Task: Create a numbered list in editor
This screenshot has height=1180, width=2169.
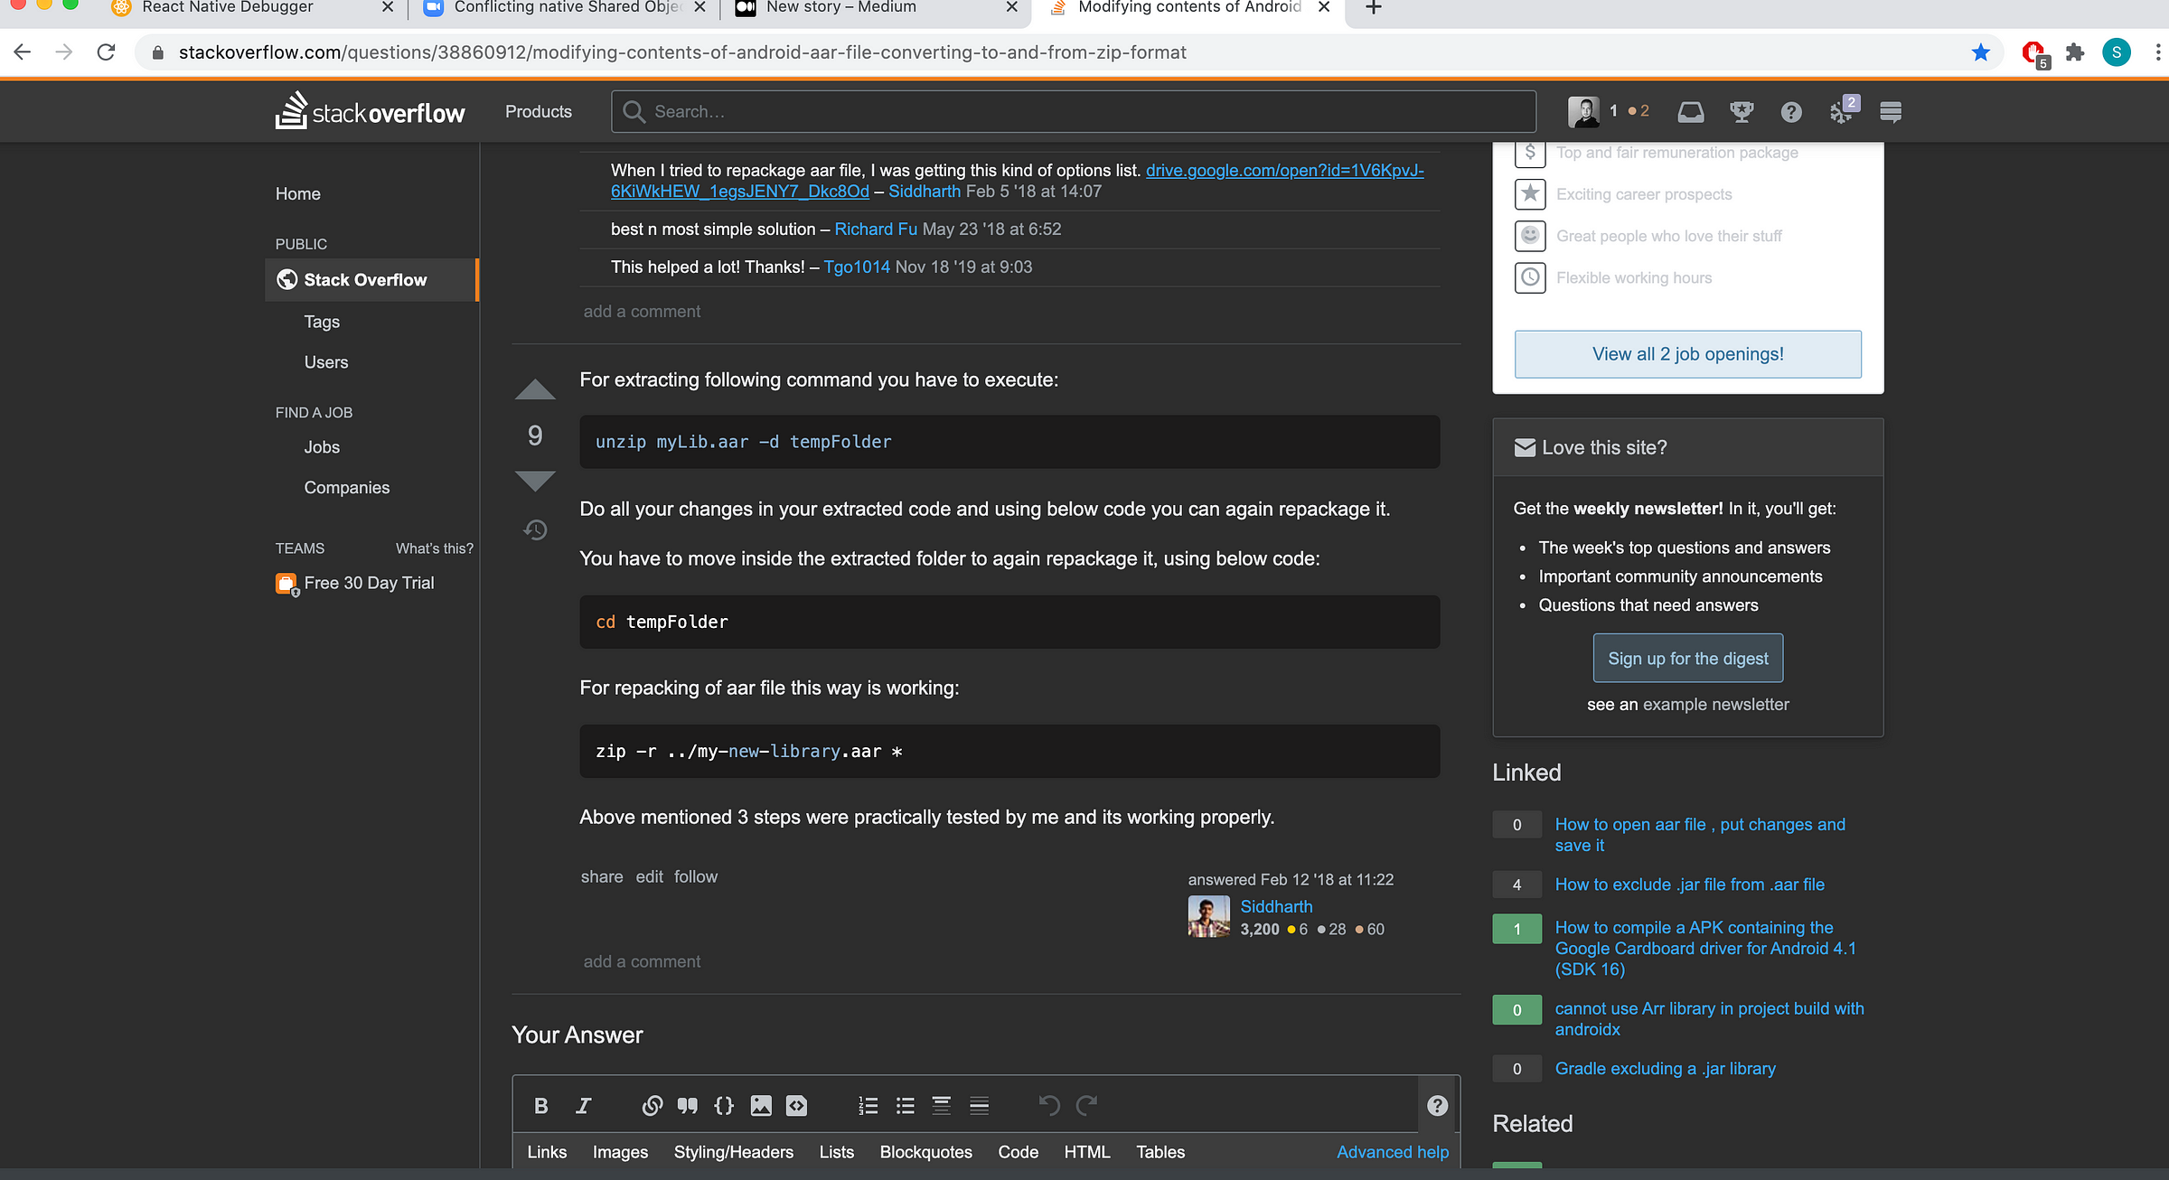Action: click(x=868, y=1105)
